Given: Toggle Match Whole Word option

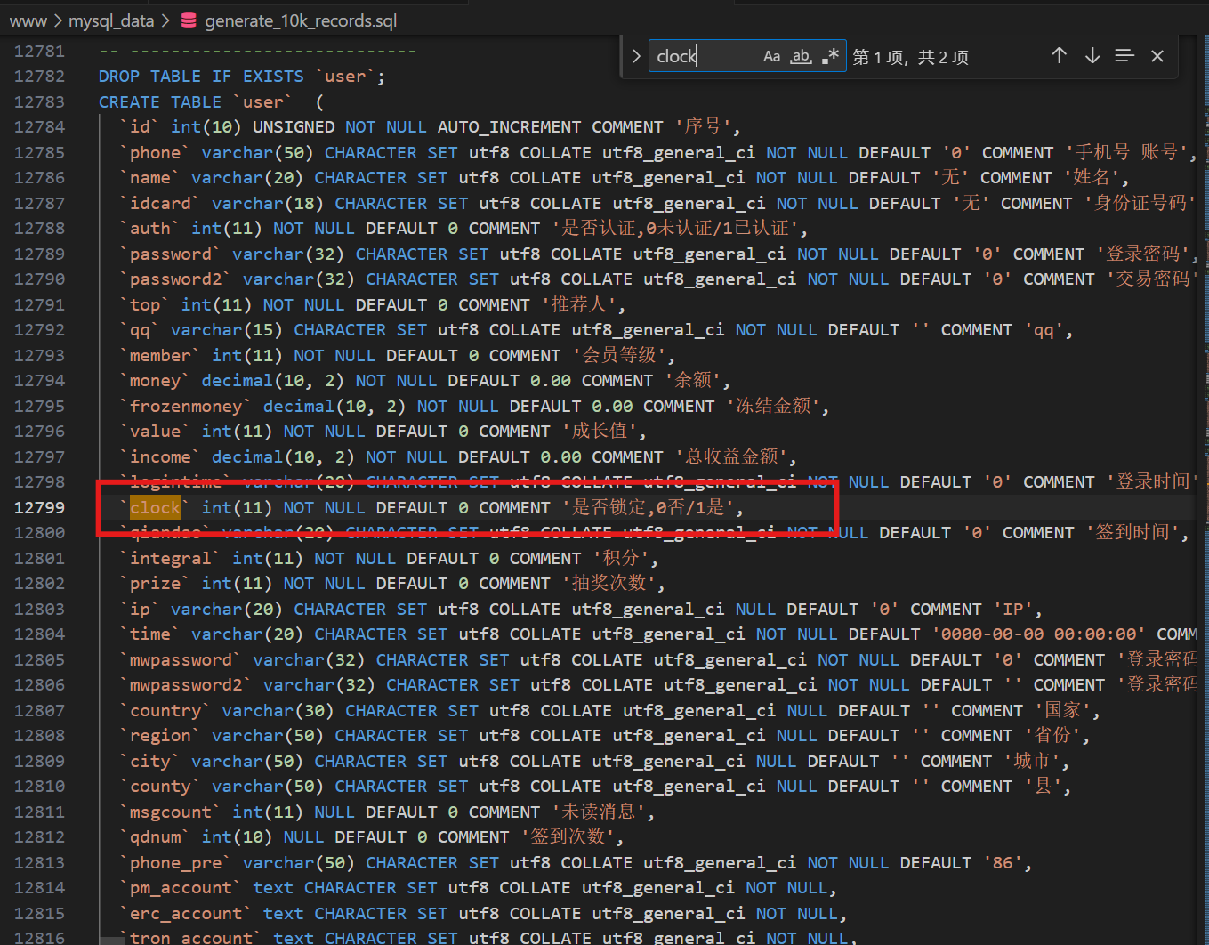Looking at the screenshot, I should (801, 56).
